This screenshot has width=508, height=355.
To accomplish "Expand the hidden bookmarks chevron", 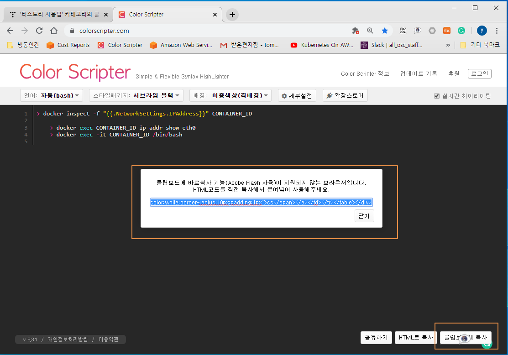I will click(x=448, y=45).
